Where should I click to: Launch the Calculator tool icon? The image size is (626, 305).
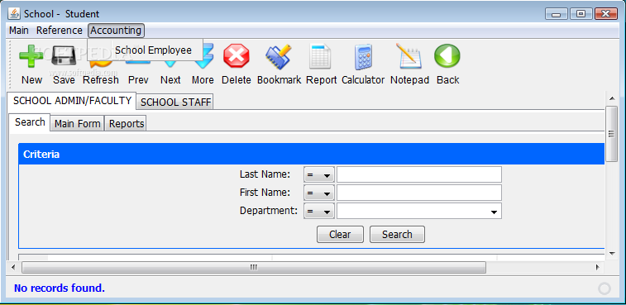coord(363,57)
